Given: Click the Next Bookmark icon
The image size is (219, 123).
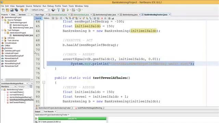Looking at the screenshot, I should pos(87,18).
